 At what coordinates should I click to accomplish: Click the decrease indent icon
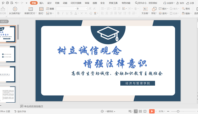click(x=114, y=9)
